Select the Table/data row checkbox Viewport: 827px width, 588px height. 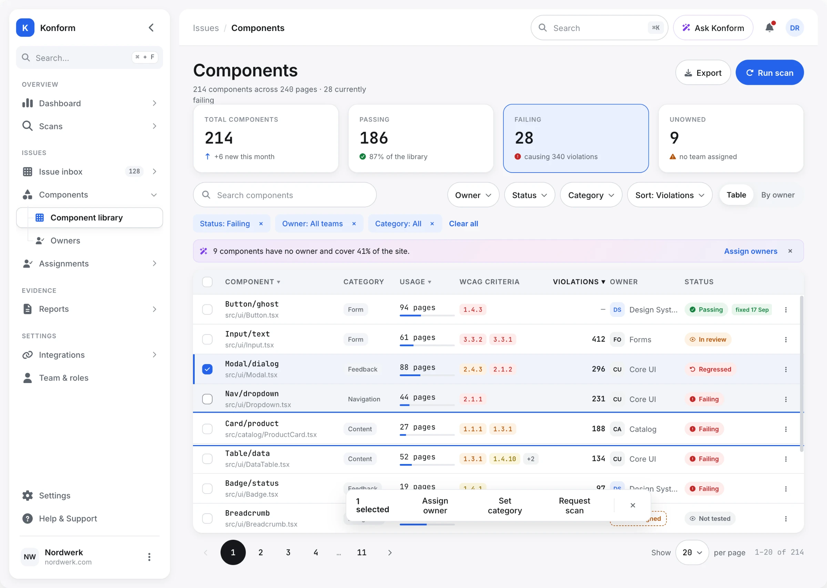coord(207,459)
